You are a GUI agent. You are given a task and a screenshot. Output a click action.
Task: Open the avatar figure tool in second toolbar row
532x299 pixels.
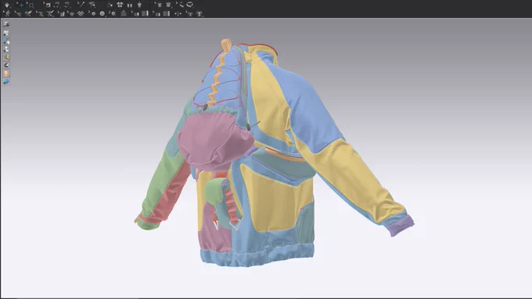[x=7, y=13]
